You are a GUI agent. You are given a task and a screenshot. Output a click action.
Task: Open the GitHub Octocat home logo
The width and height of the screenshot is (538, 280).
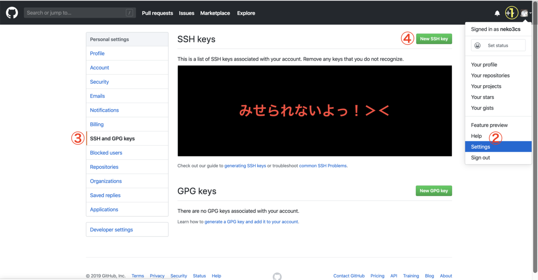[x=12, y=13]
